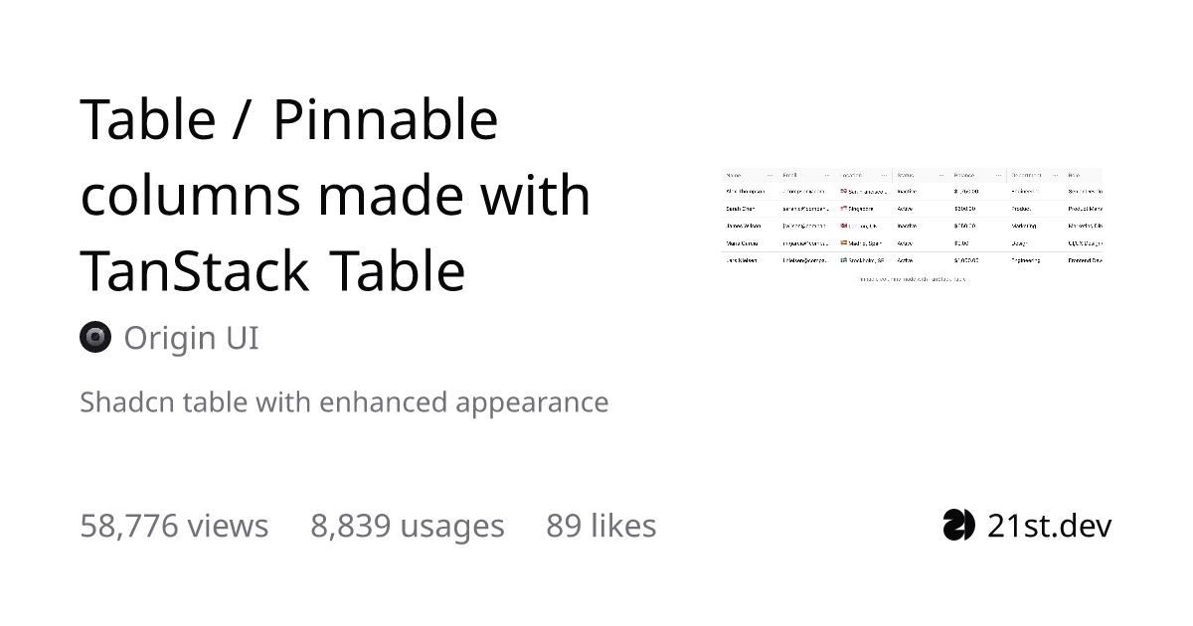Open the Balance column ellipsis menu
The width and height of the screenshot is (1193, 626).
[998, 175]
